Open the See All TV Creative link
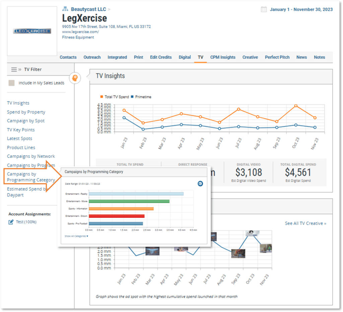Image resolution: width=343 pixels, height=312 pixels. [305, 223]
